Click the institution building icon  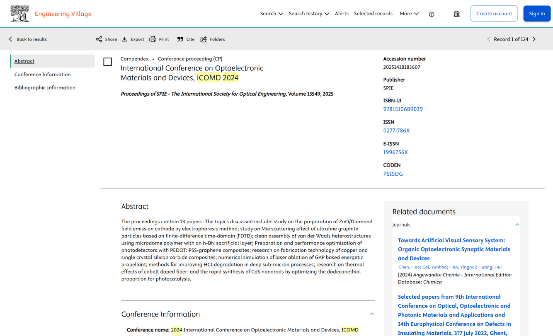coord(456,14)
